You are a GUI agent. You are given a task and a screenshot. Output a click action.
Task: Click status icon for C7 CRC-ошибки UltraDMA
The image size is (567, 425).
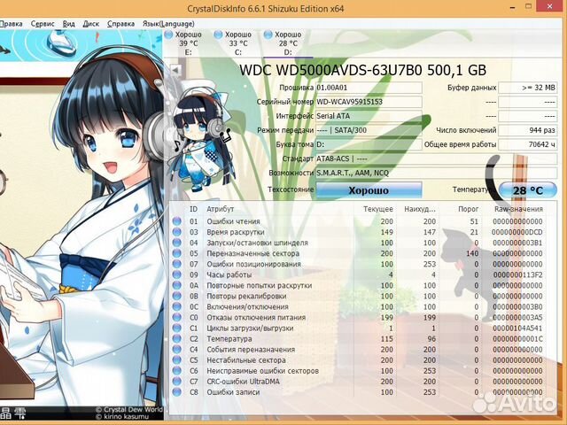pyautogui.click(x=177, y=382)
